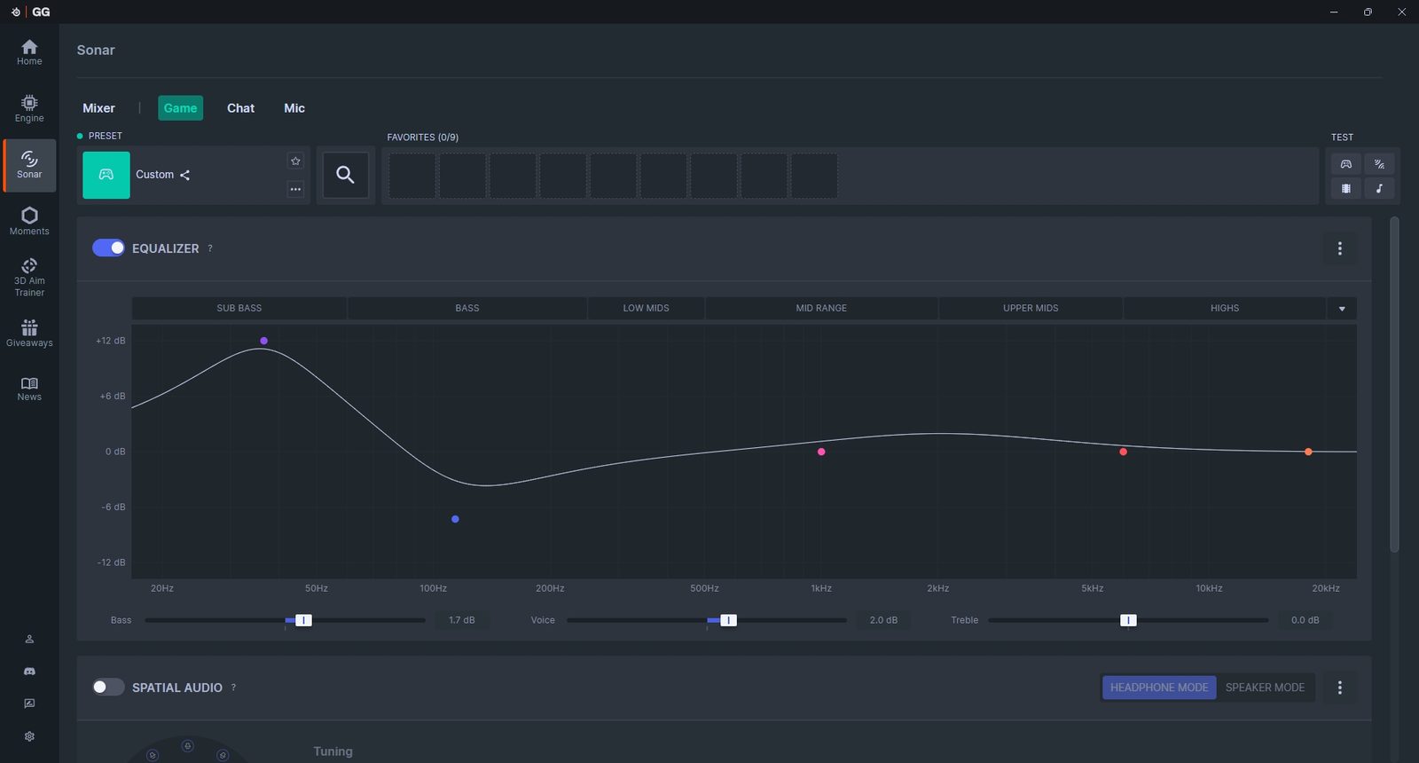Enable the Spatial Audio toggle

(108, 687)
